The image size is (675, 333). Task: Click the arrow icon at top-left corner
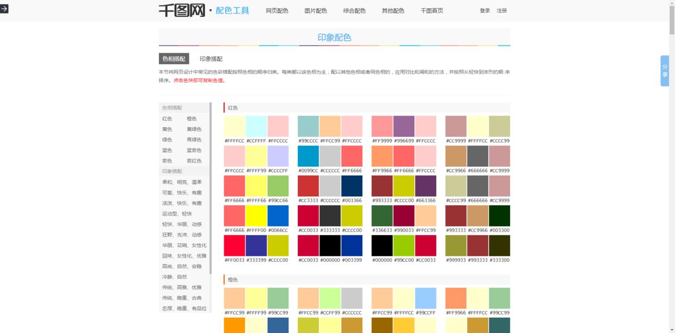coord(5,8)
